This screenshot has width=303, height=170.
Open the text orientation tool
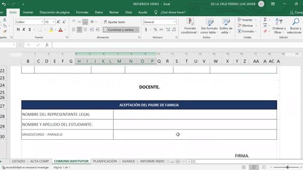point(92,22)
